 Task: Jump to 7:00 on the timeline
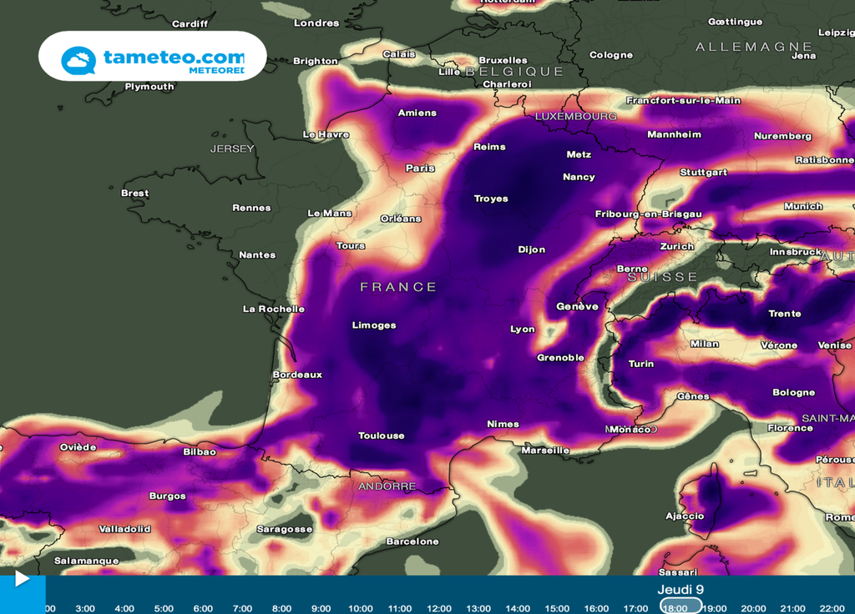pyautogui.click(x=242, y=608)
